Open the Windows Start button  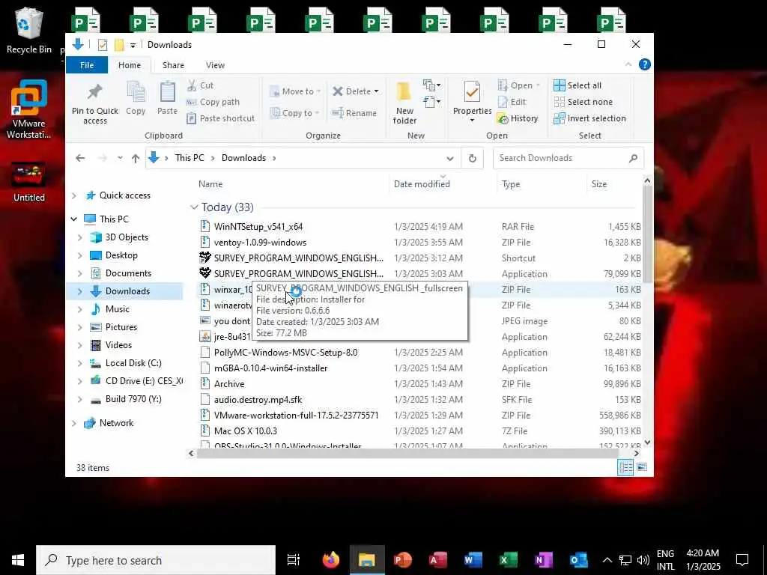click(x=18, y=560)
